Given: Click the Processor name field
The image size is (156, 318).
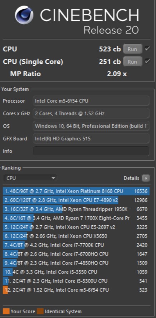Looking at the screenshot, I should click(x=91, y=101).
